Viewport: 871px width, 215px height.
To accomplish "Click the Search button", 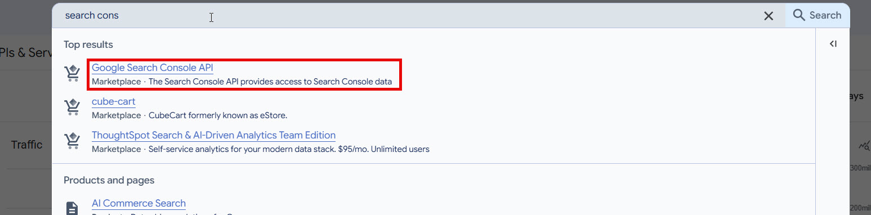I will (x=817, y=15).
